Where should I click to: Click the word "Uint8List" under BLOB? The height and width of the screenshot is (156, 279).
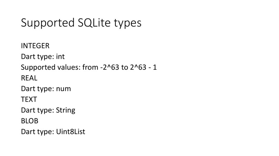(71, 132)
